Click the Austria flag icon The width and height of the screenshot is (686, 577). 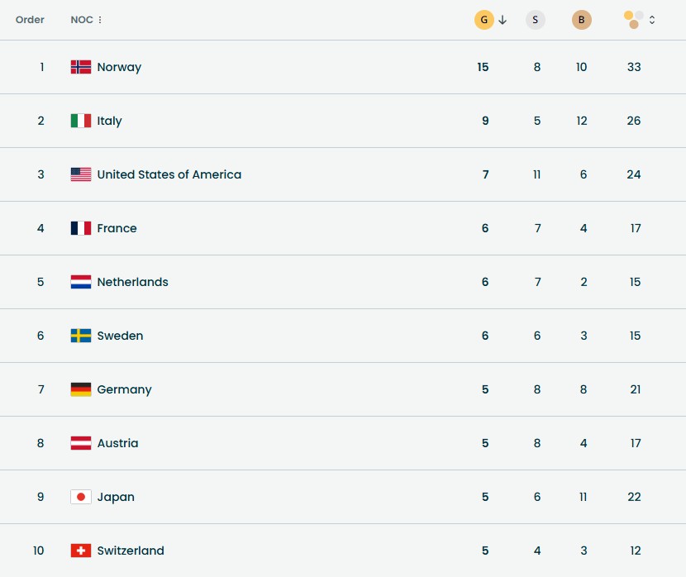click(x=80, y=443)
